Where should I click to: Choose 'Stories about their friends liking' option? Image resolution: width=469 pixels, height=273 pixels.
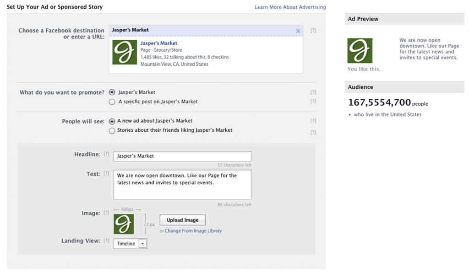pos(112,131)
